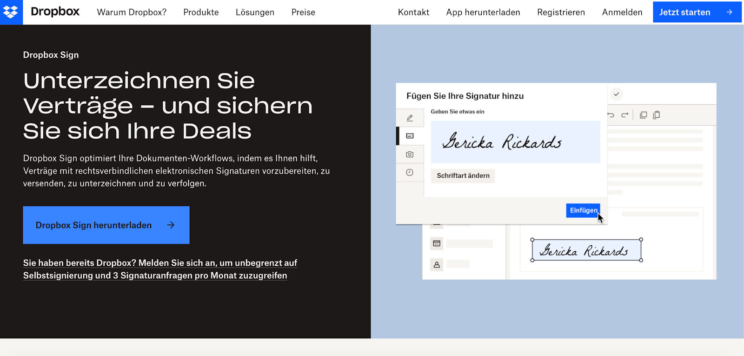Viewport: 744px width, 356px height.
Task: Click the 'Geben Sie etwas ein' label
Action: click(x=458, y=112)
